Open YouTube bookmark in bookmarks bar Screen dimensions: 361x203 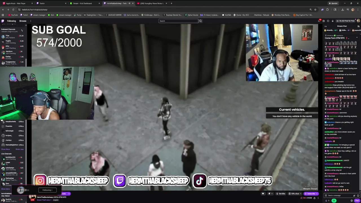click(13, 15)
